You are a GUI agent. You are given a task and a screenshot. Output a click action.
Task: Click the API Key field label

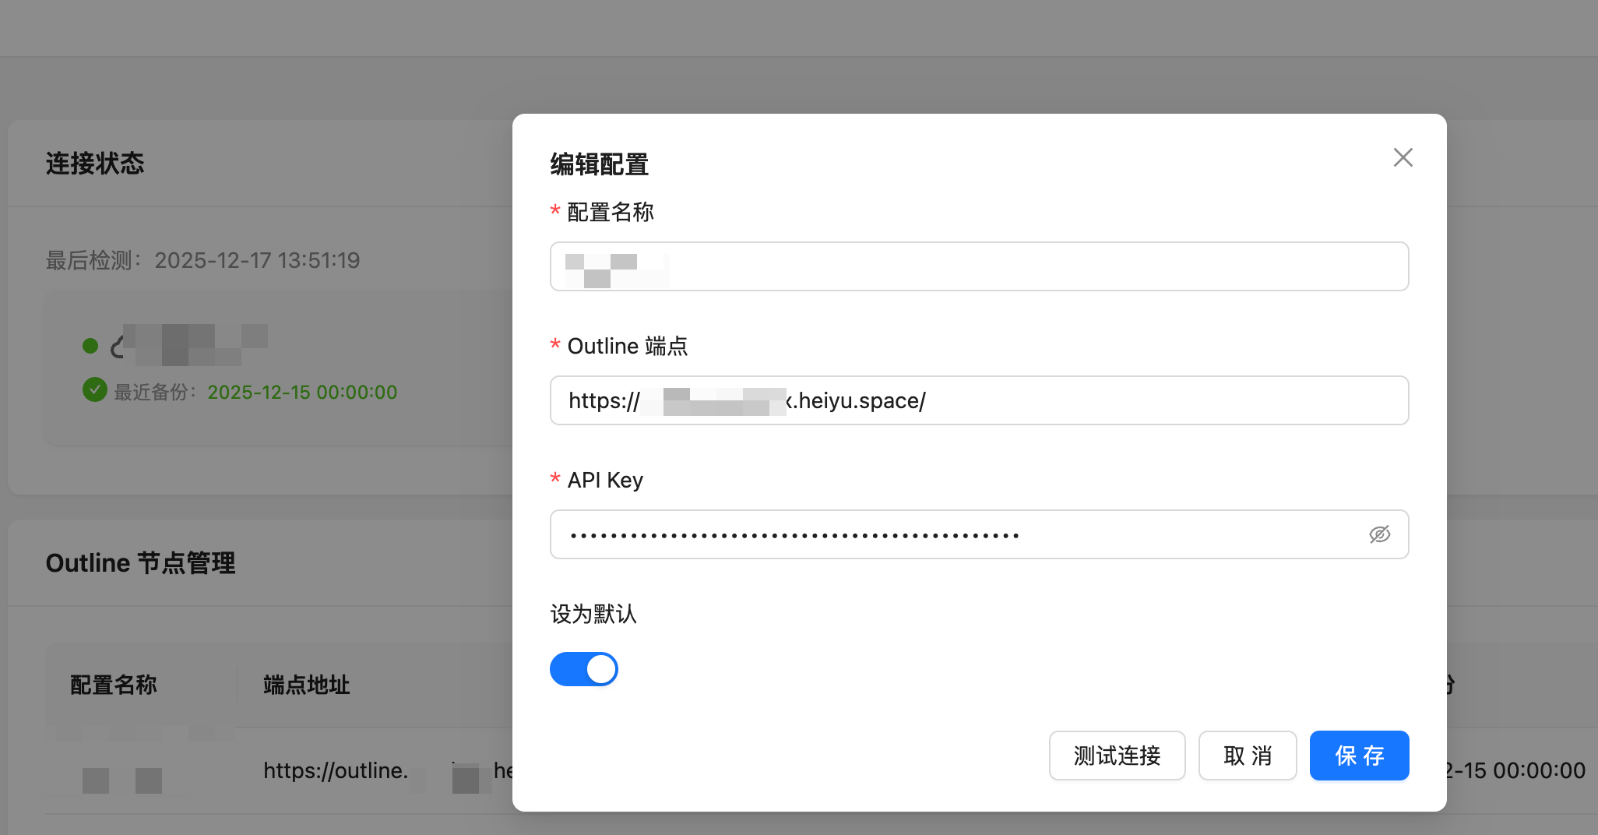click(x=605, y=480)
